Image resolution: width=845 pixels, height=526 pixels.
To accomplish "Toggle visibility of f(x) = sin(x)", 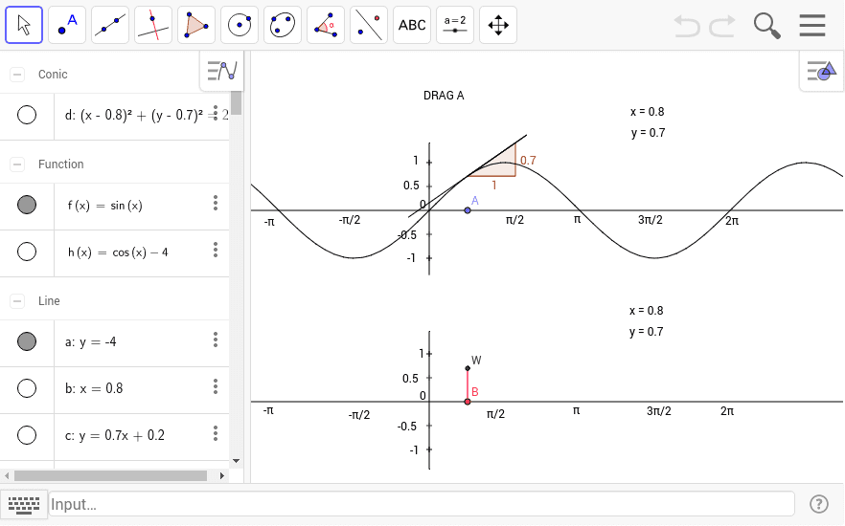I will coord(27,205).
